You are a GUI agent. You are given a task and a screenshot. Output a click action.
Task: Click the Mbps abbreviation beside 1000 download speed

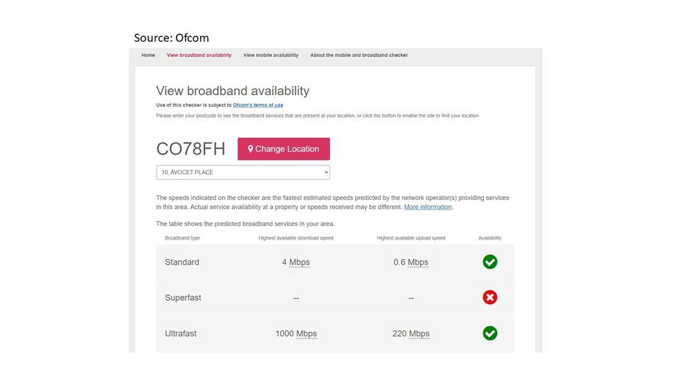point(306,334)
